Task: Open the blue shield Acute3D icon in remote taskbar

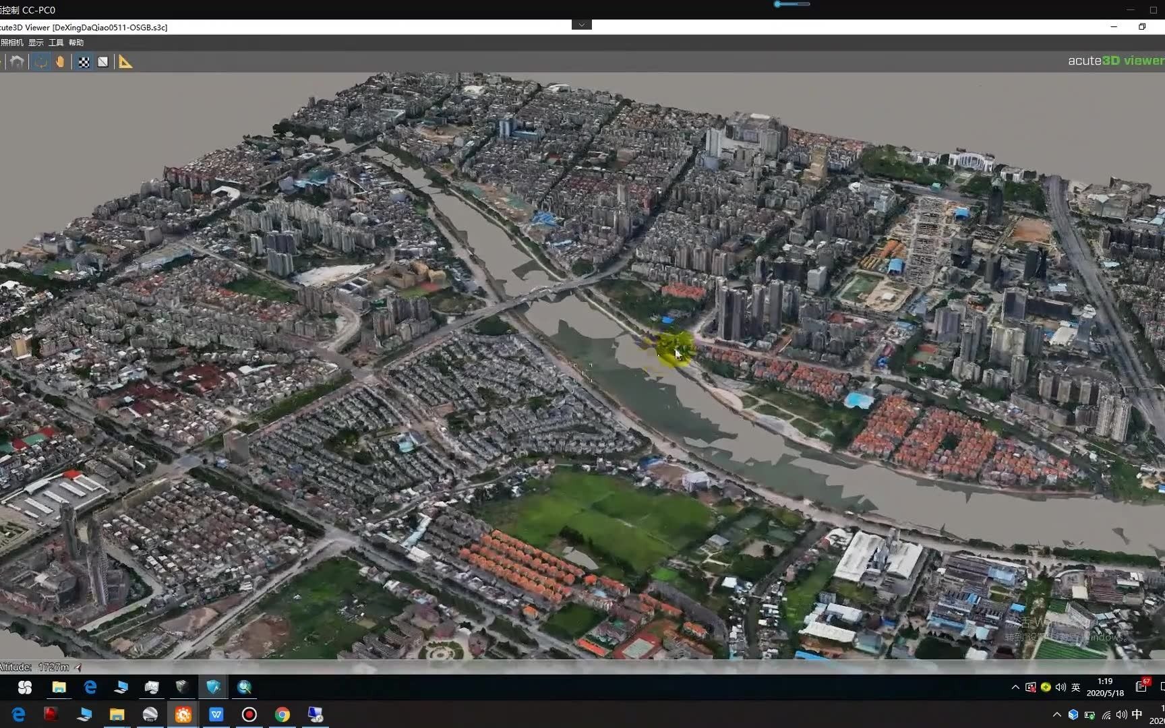Action: pyautogui.click(x=214, y=687)
